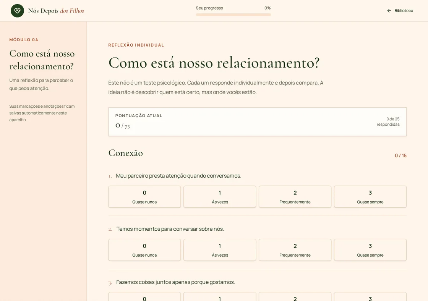Click the sidebar title Como está nosso relacionamento?
The width and height of the screenshot is (428, 301).
(x=42, y=60)
